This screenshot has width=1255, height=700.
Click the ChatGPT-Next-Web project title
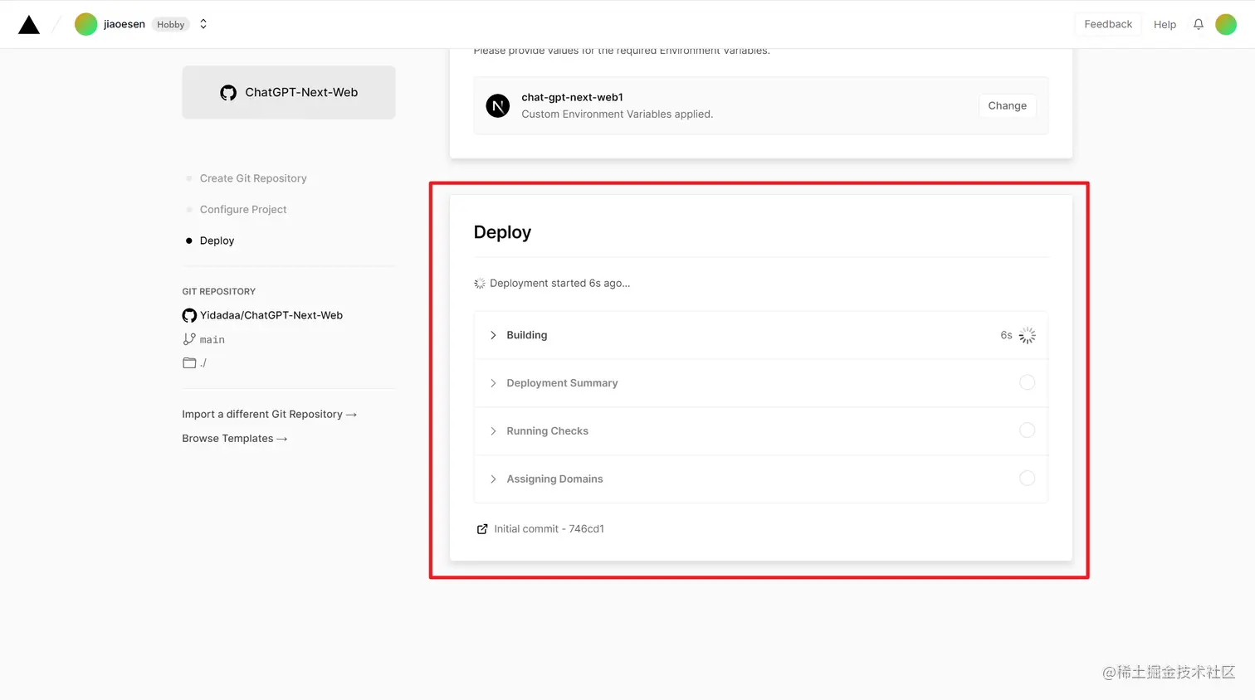click(301, 92)
